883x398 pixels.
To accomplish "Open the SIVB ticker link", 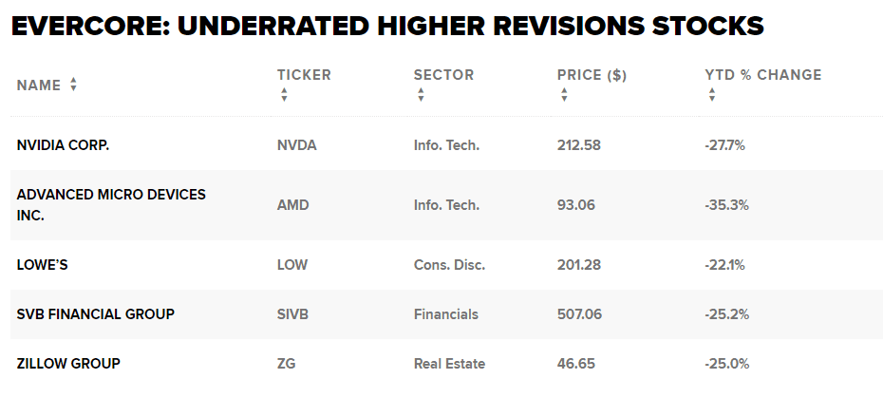I will tap(294, 314).
